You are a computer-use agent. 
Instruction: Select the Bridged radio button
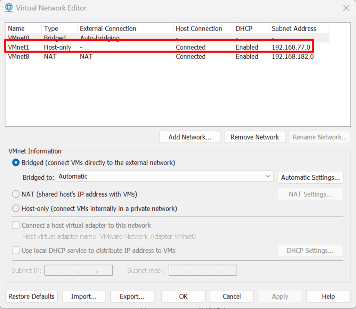(x=16, y=163)
